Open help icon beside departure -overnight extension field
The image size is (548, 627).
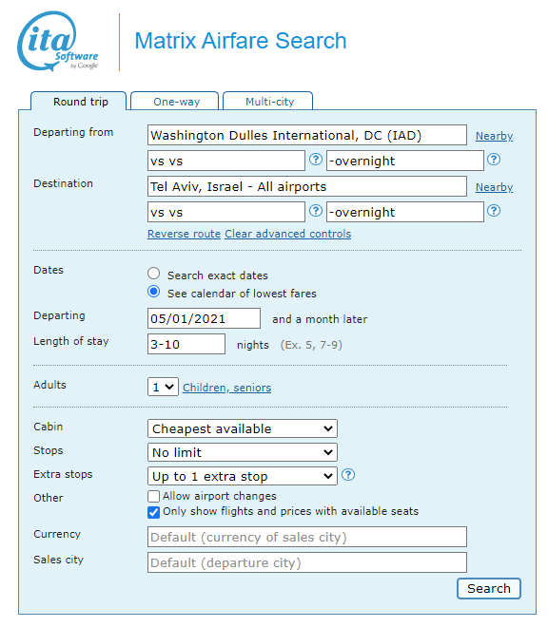coord(494,160)
